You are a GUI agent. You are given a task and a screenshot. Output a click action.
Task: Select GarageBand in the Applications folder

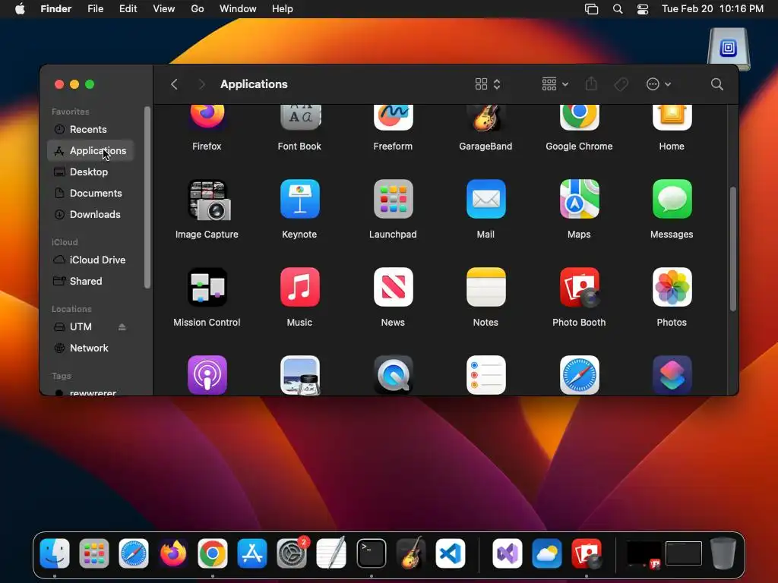coord(485,118)
